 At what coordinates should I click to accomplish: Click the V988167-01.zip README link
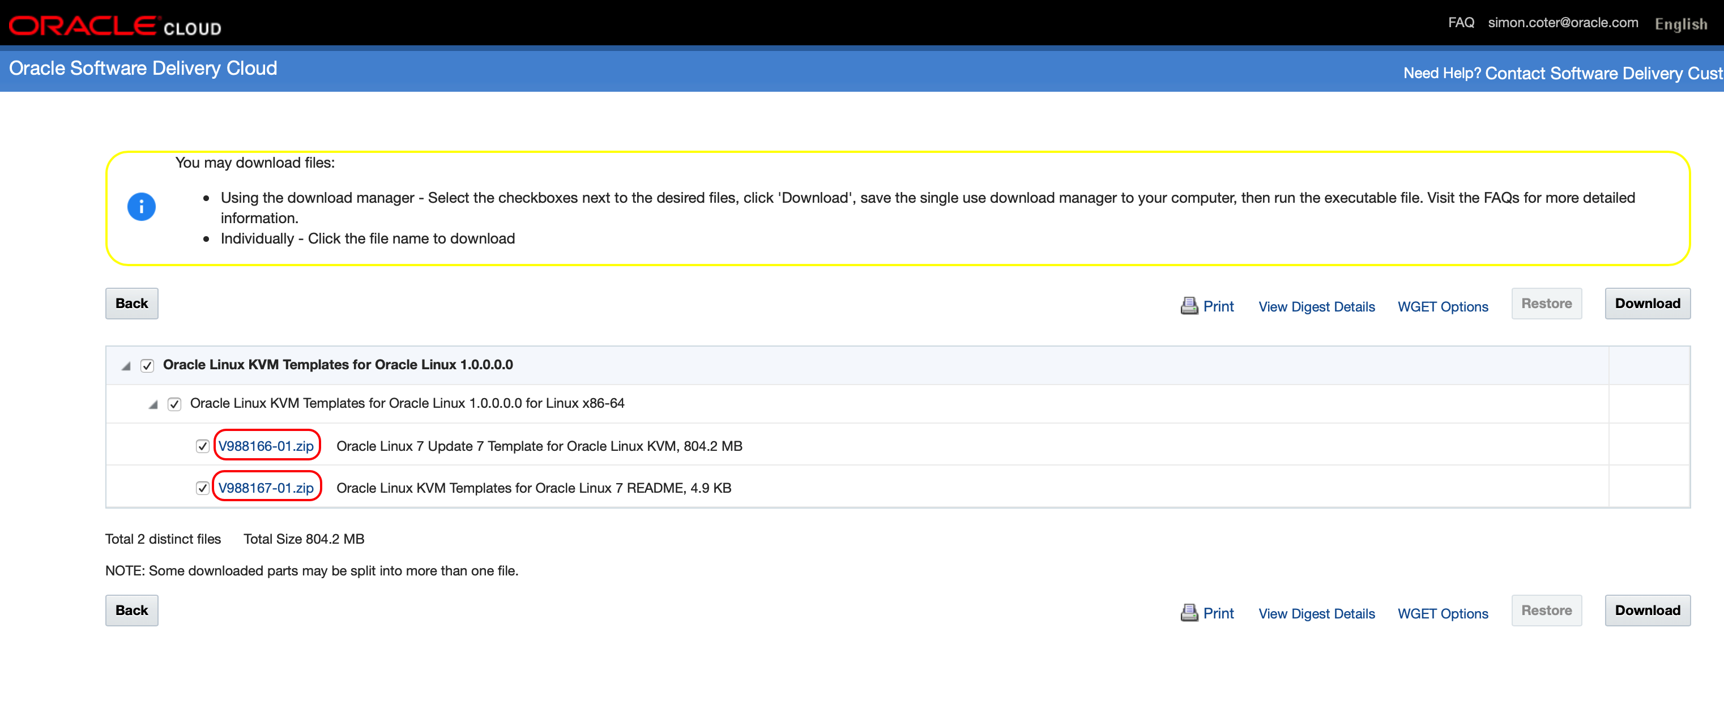tap(266, 488)
